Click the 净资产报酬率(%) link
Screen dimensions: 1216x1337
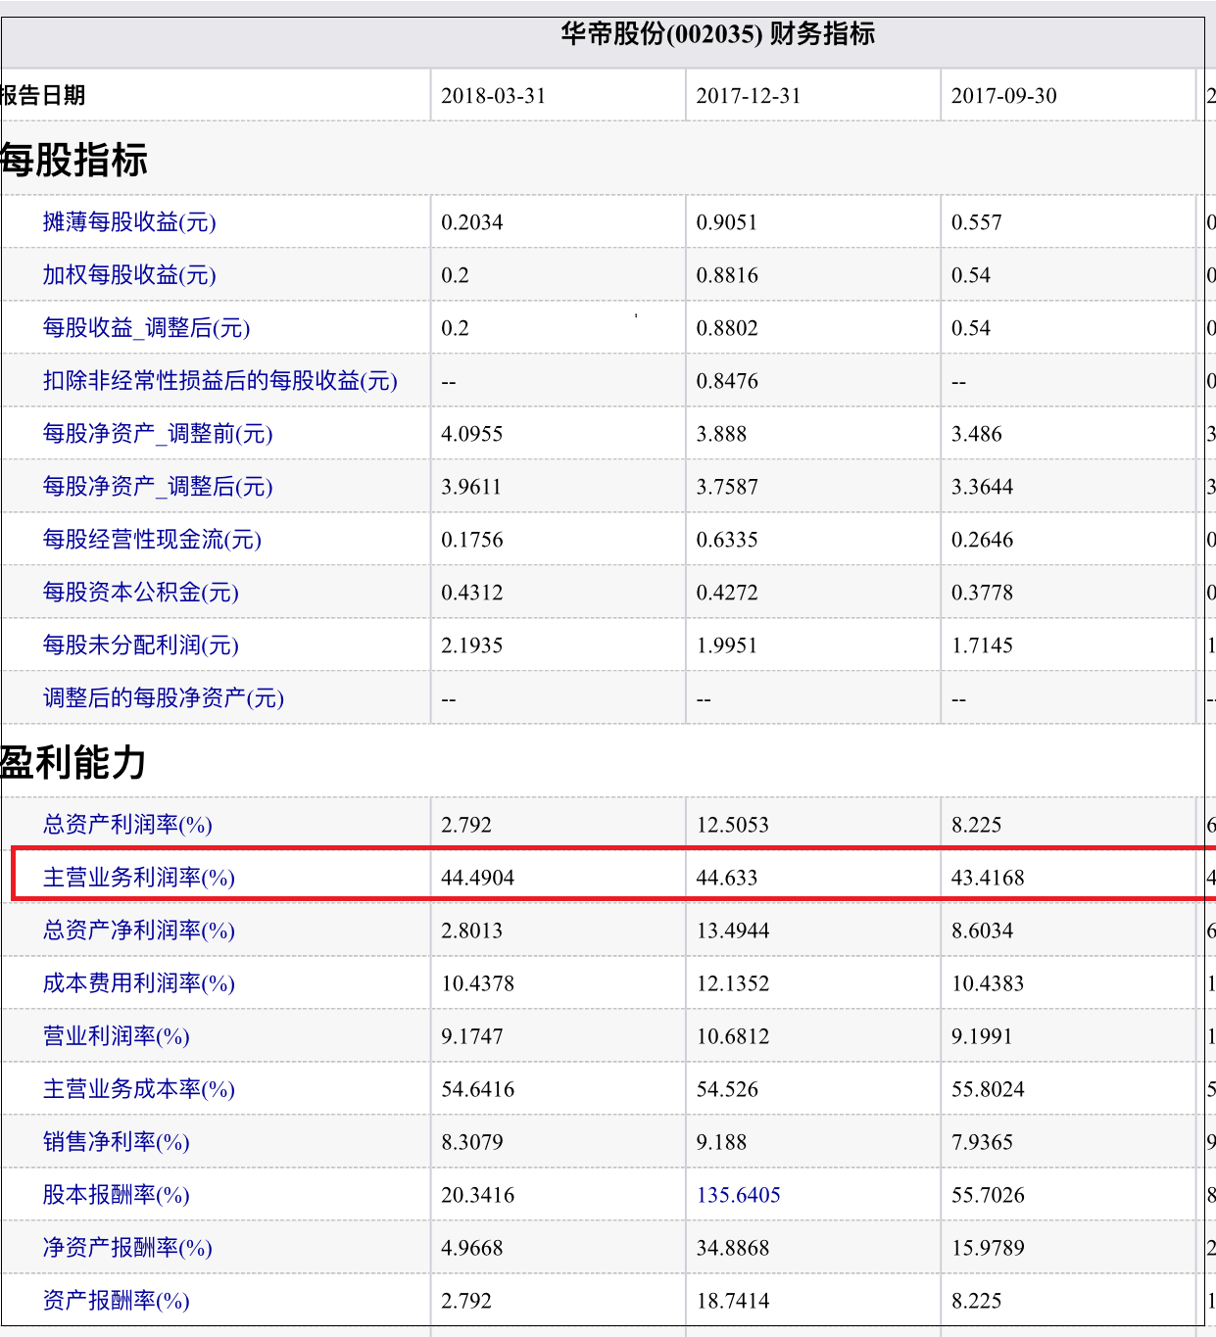coord(127,1248)
